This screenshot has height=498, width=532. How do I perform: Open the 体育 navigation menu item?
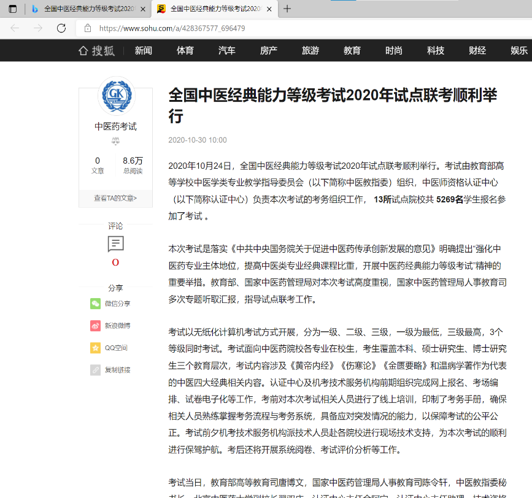click(x=185, y=50)
